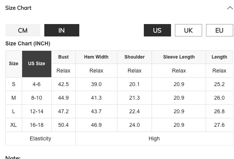The image size is (234, 159).
Task: Select the XL size row label
Action: point(14,125)
